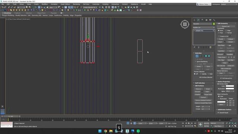Activate the Select and Move tool
This screenshot has height=134, width=238.
[39, 7]
